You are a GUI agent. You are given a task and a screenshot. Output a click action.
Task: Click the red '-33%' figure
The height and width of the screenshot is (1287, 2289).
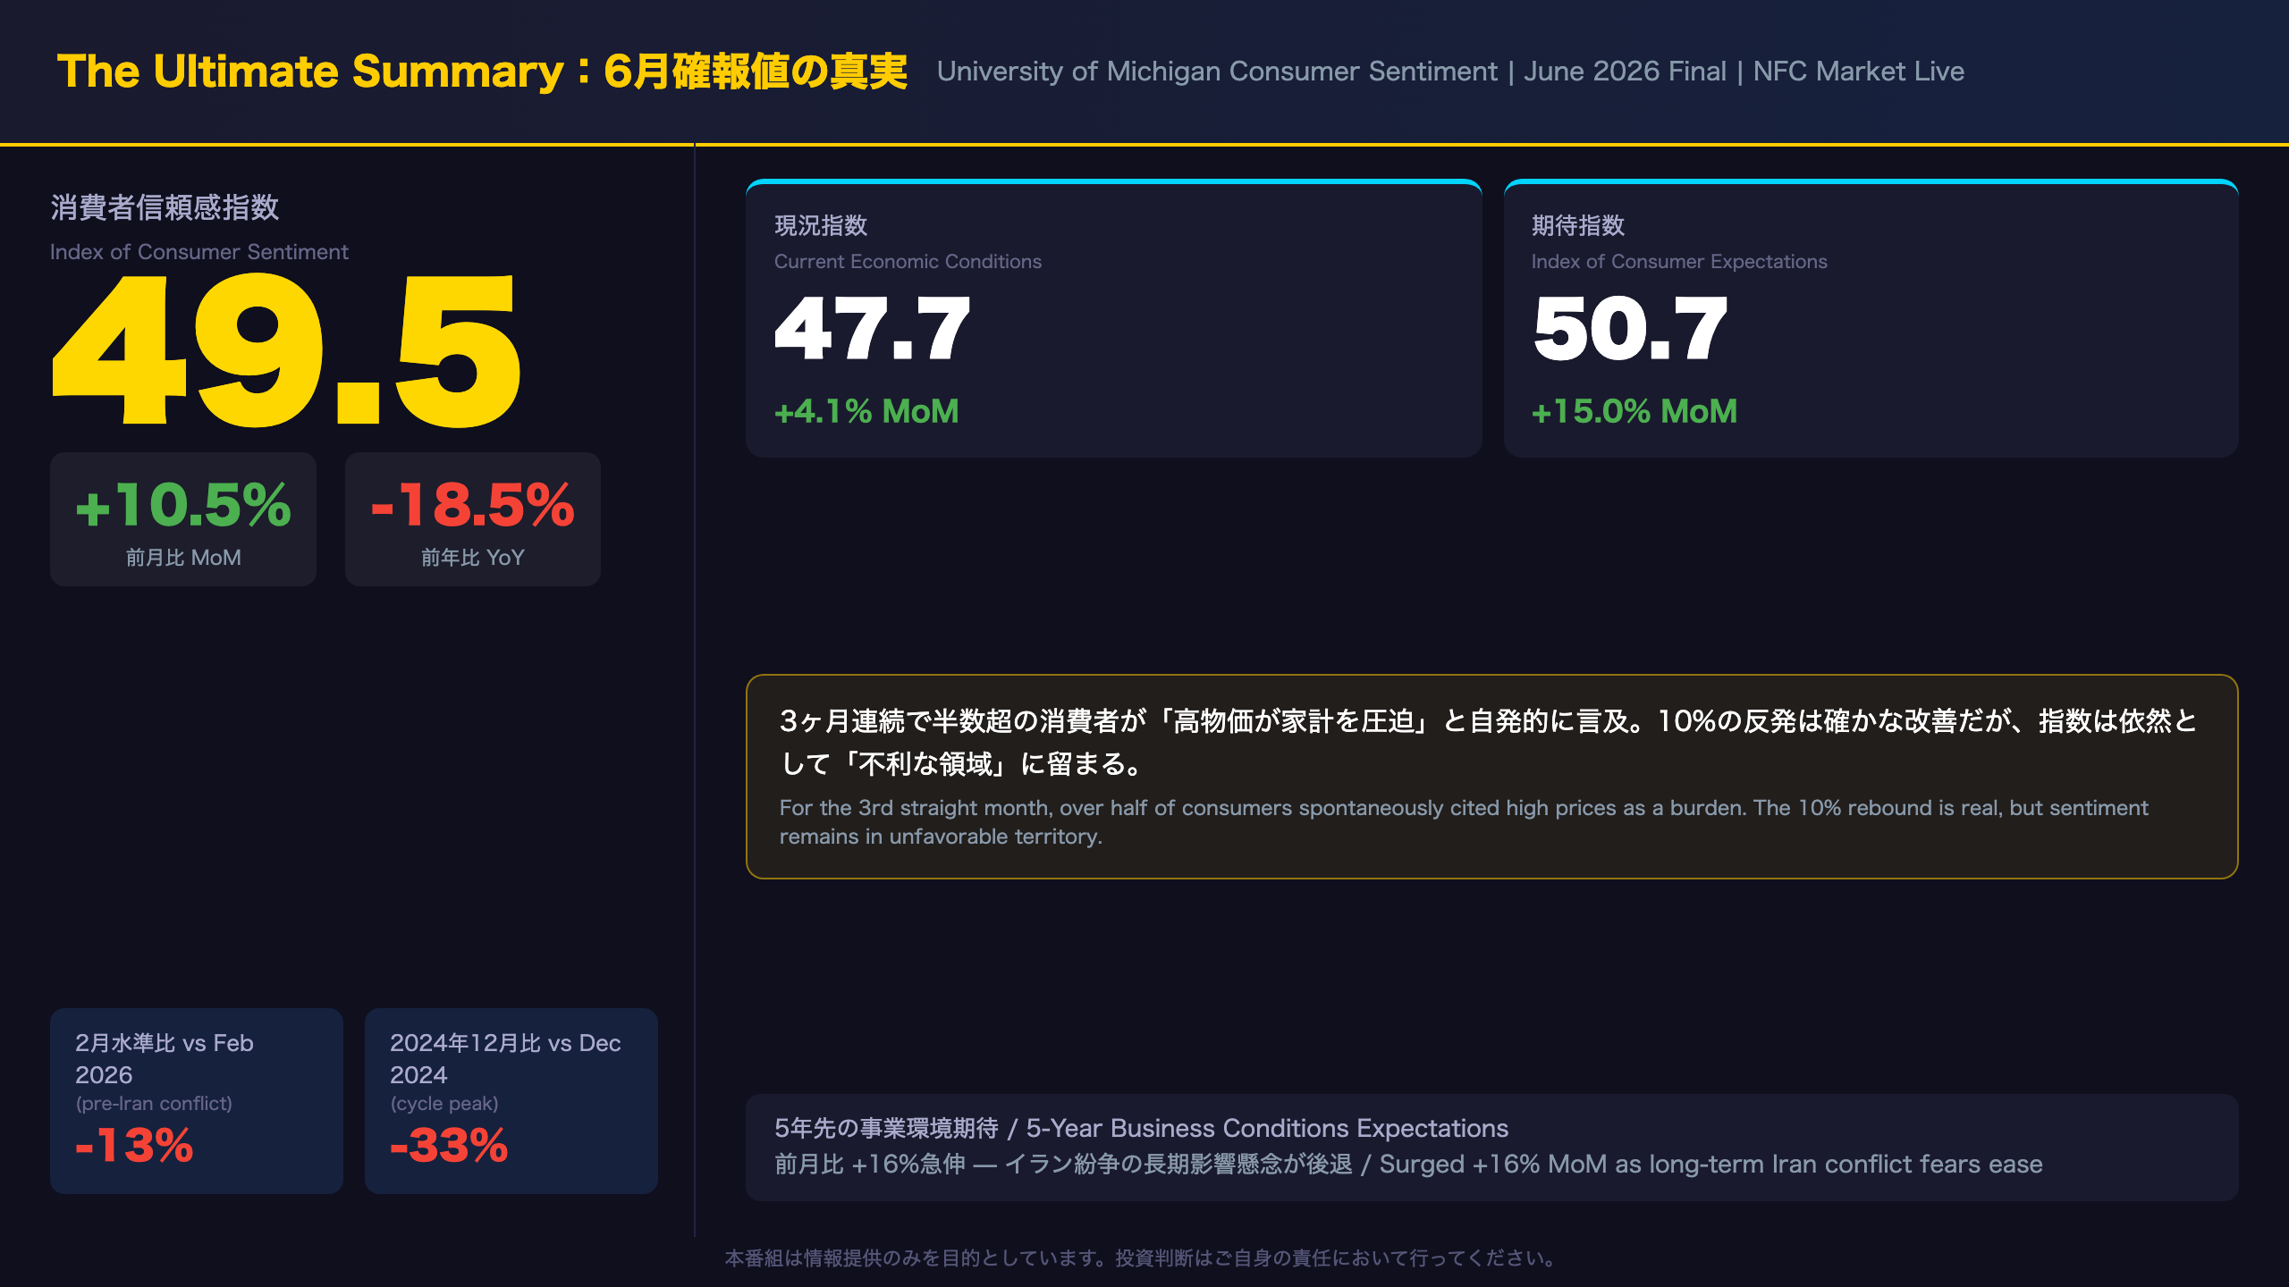[x=449, y=1146]
